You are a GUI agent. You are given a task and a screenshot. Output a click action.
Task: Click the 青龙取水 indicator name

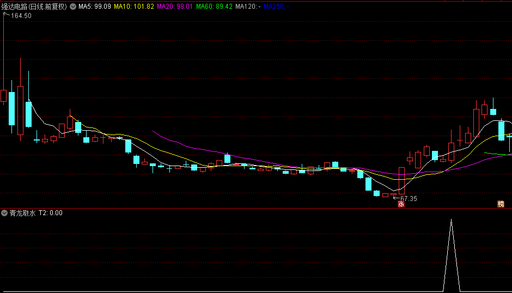point(22,213)
